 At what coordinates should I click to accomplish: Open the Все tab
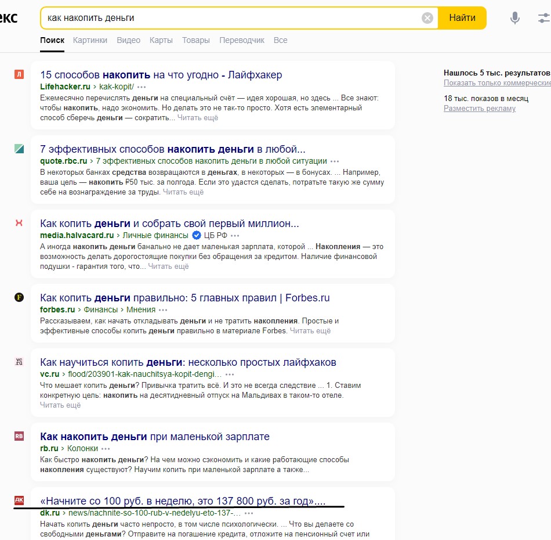point(280,40)
